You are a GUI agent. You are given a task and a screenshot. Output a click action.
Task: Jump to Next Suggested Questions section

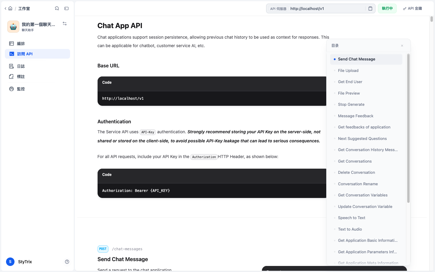pos(366,138)
